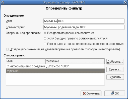The width and height of the screenshot is (128, 99).
Task: Delete selected rule with Удалить button
Action: (115, 77)
